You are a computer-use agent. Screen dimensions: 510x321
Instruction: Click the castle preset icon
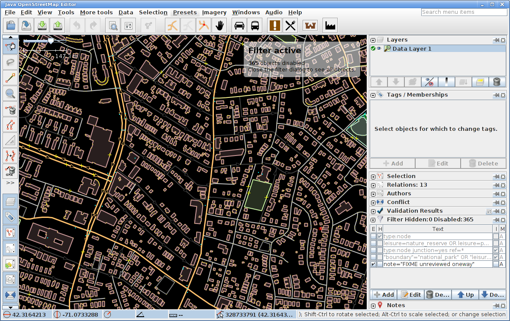(x=310, y=26)
